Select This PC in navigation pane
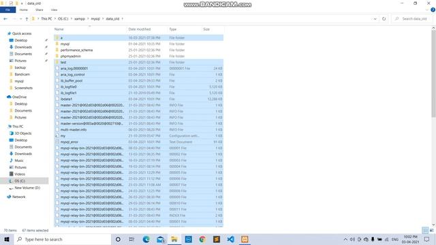Screen dimensions: 436x245 18,127
